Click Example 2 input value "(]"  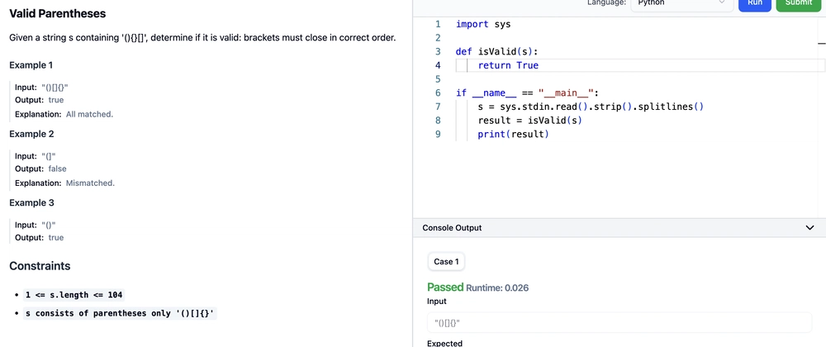click(49, 156)
